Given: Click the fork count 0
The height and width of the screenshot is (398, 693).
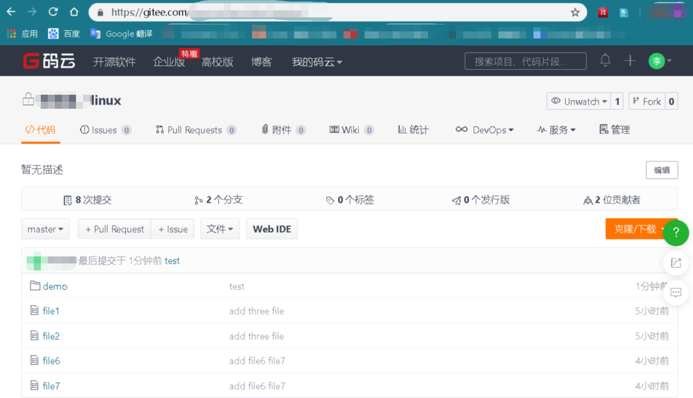Looking at the screenshot, I should [671, 101].
